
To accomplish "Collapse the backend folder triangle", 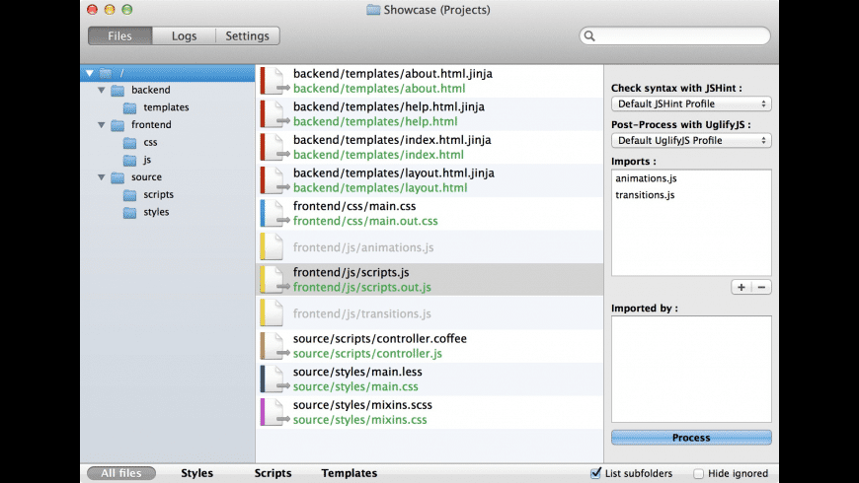I will click(x=102, y=90).
